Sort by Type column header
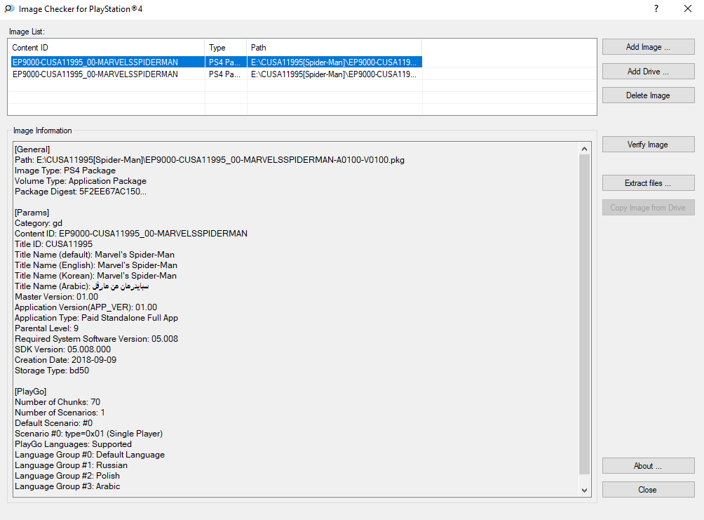 (x=226, y=48)
